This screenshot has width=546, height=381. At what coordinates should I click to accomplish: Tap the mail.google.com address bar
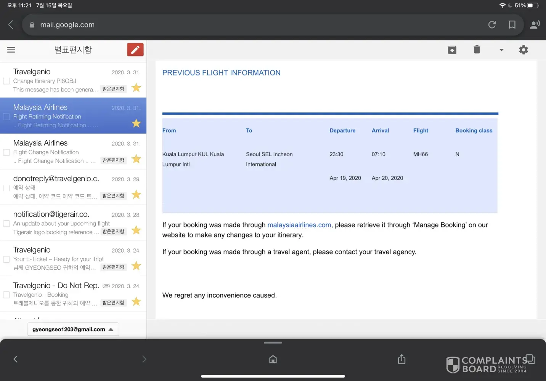[252, 25]
